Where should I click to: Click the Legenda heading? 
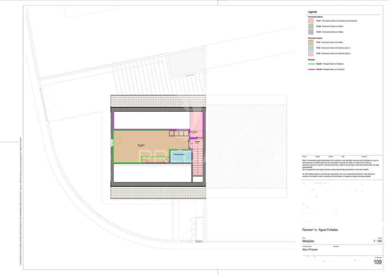pos(312,12)
